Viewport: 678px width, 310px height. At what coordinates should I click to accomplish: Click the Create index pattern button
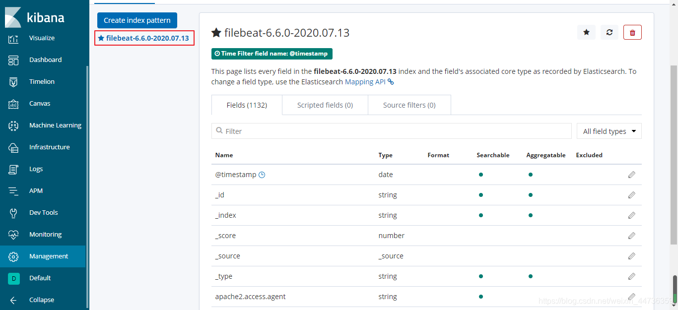[137, 20]
